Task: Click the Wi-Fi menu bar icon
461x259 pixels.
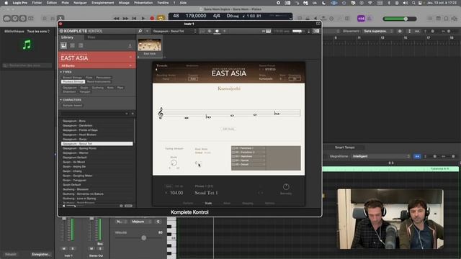Action: tap(370, 3)
